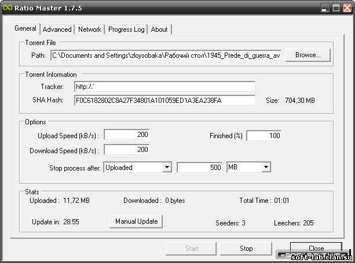Image resolution: width=355 pixels, height=263 pixels.
Task: Open the About tab
Action: pyautogui.click(x=159, y=29)
